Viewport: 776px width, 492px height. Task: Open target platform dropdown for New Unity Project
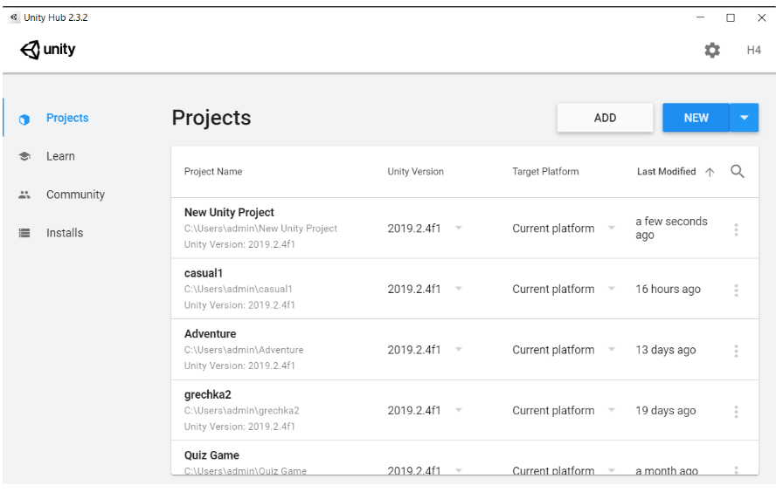click(x=612, y=228)
